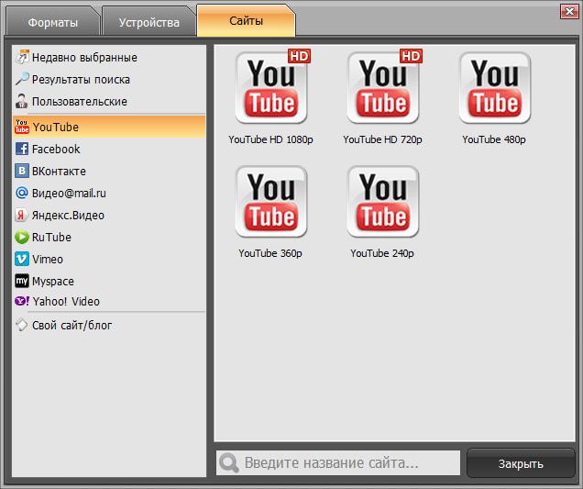The width and height of the screenshot is (583, 489).
Task: Click the Vimeo logo icon
Action: (22, 259)
